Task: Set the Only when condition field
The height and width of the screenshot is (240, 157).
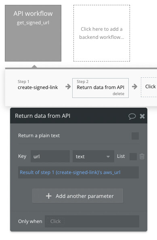Action: coord(92,221)
